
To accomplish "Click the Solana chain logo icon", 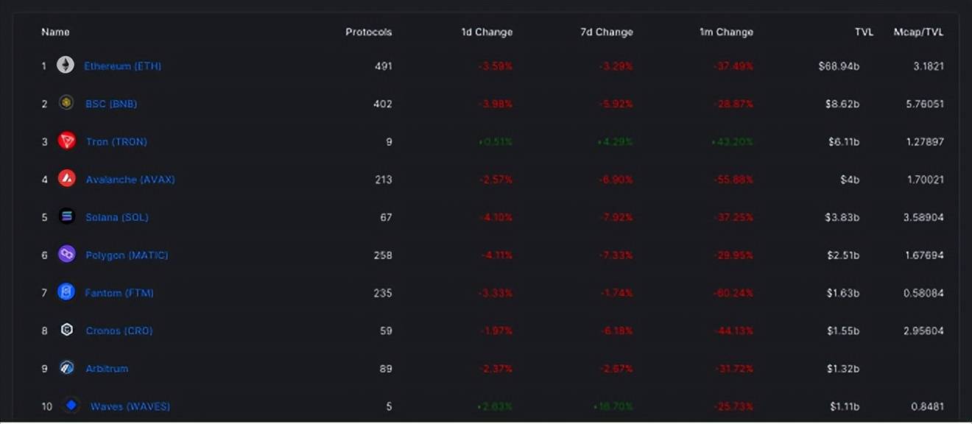I will 67,217.
